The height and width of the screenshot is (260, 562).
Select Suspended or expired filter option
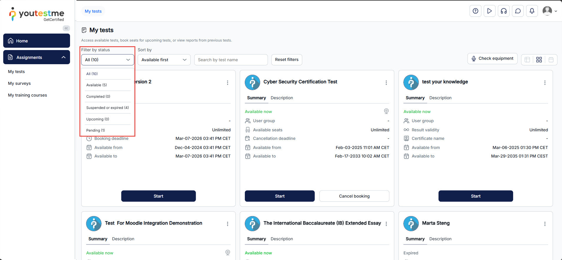[107, 108]
